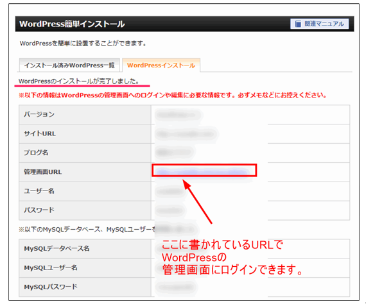The image size is (366, 306).
Task: Click the MySQLユーザー名 label
Action: (51, 268)
